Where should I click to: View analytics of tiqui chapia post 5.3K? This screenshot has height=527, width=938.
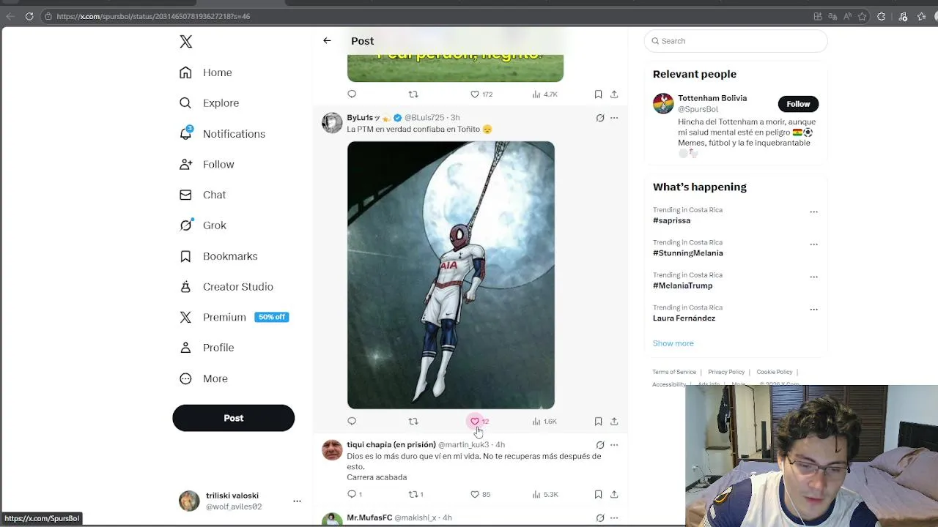(x=545, y=495)
